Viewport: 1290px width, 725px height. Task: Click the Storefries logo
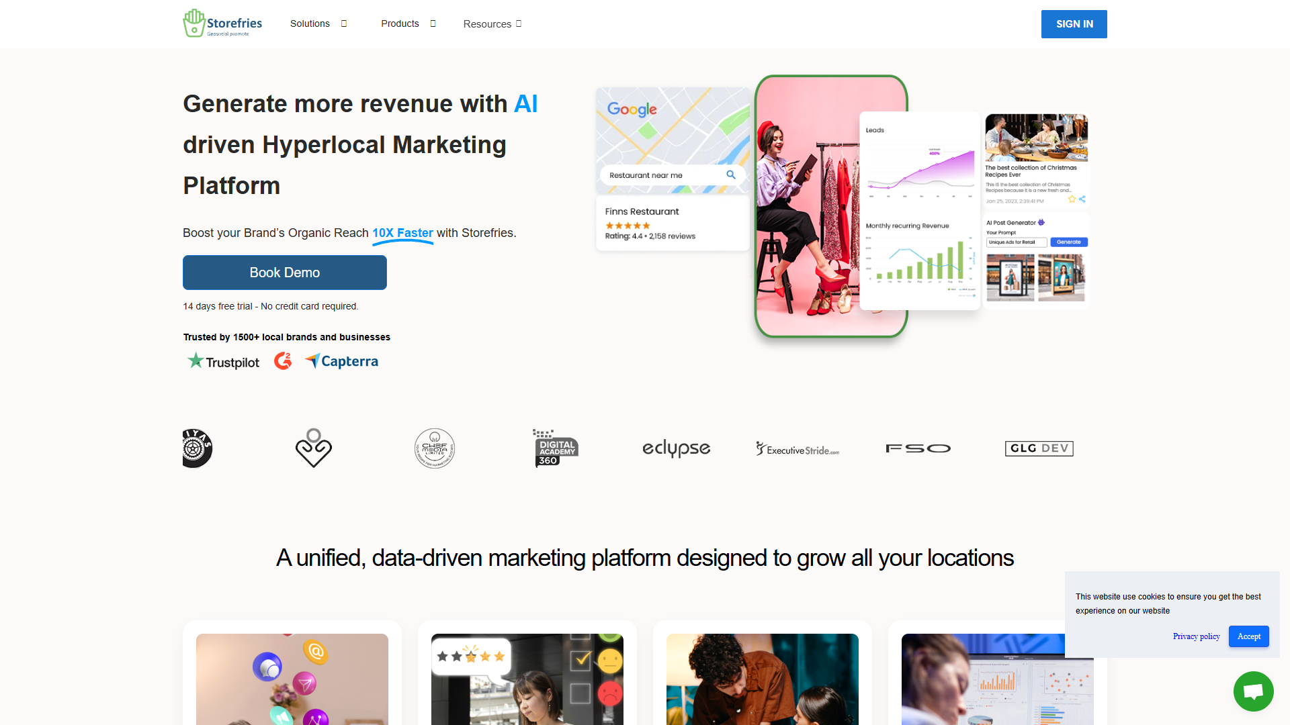pyautogui.click(x=222, y=23)
